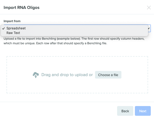
Task: Click the select arrow on the Import from field
Action: (149, 28)
